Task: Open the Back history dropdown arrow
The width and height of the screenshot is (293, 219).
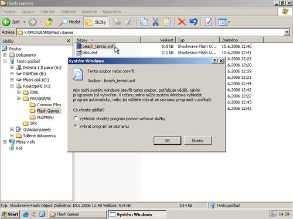Action: 24,22
